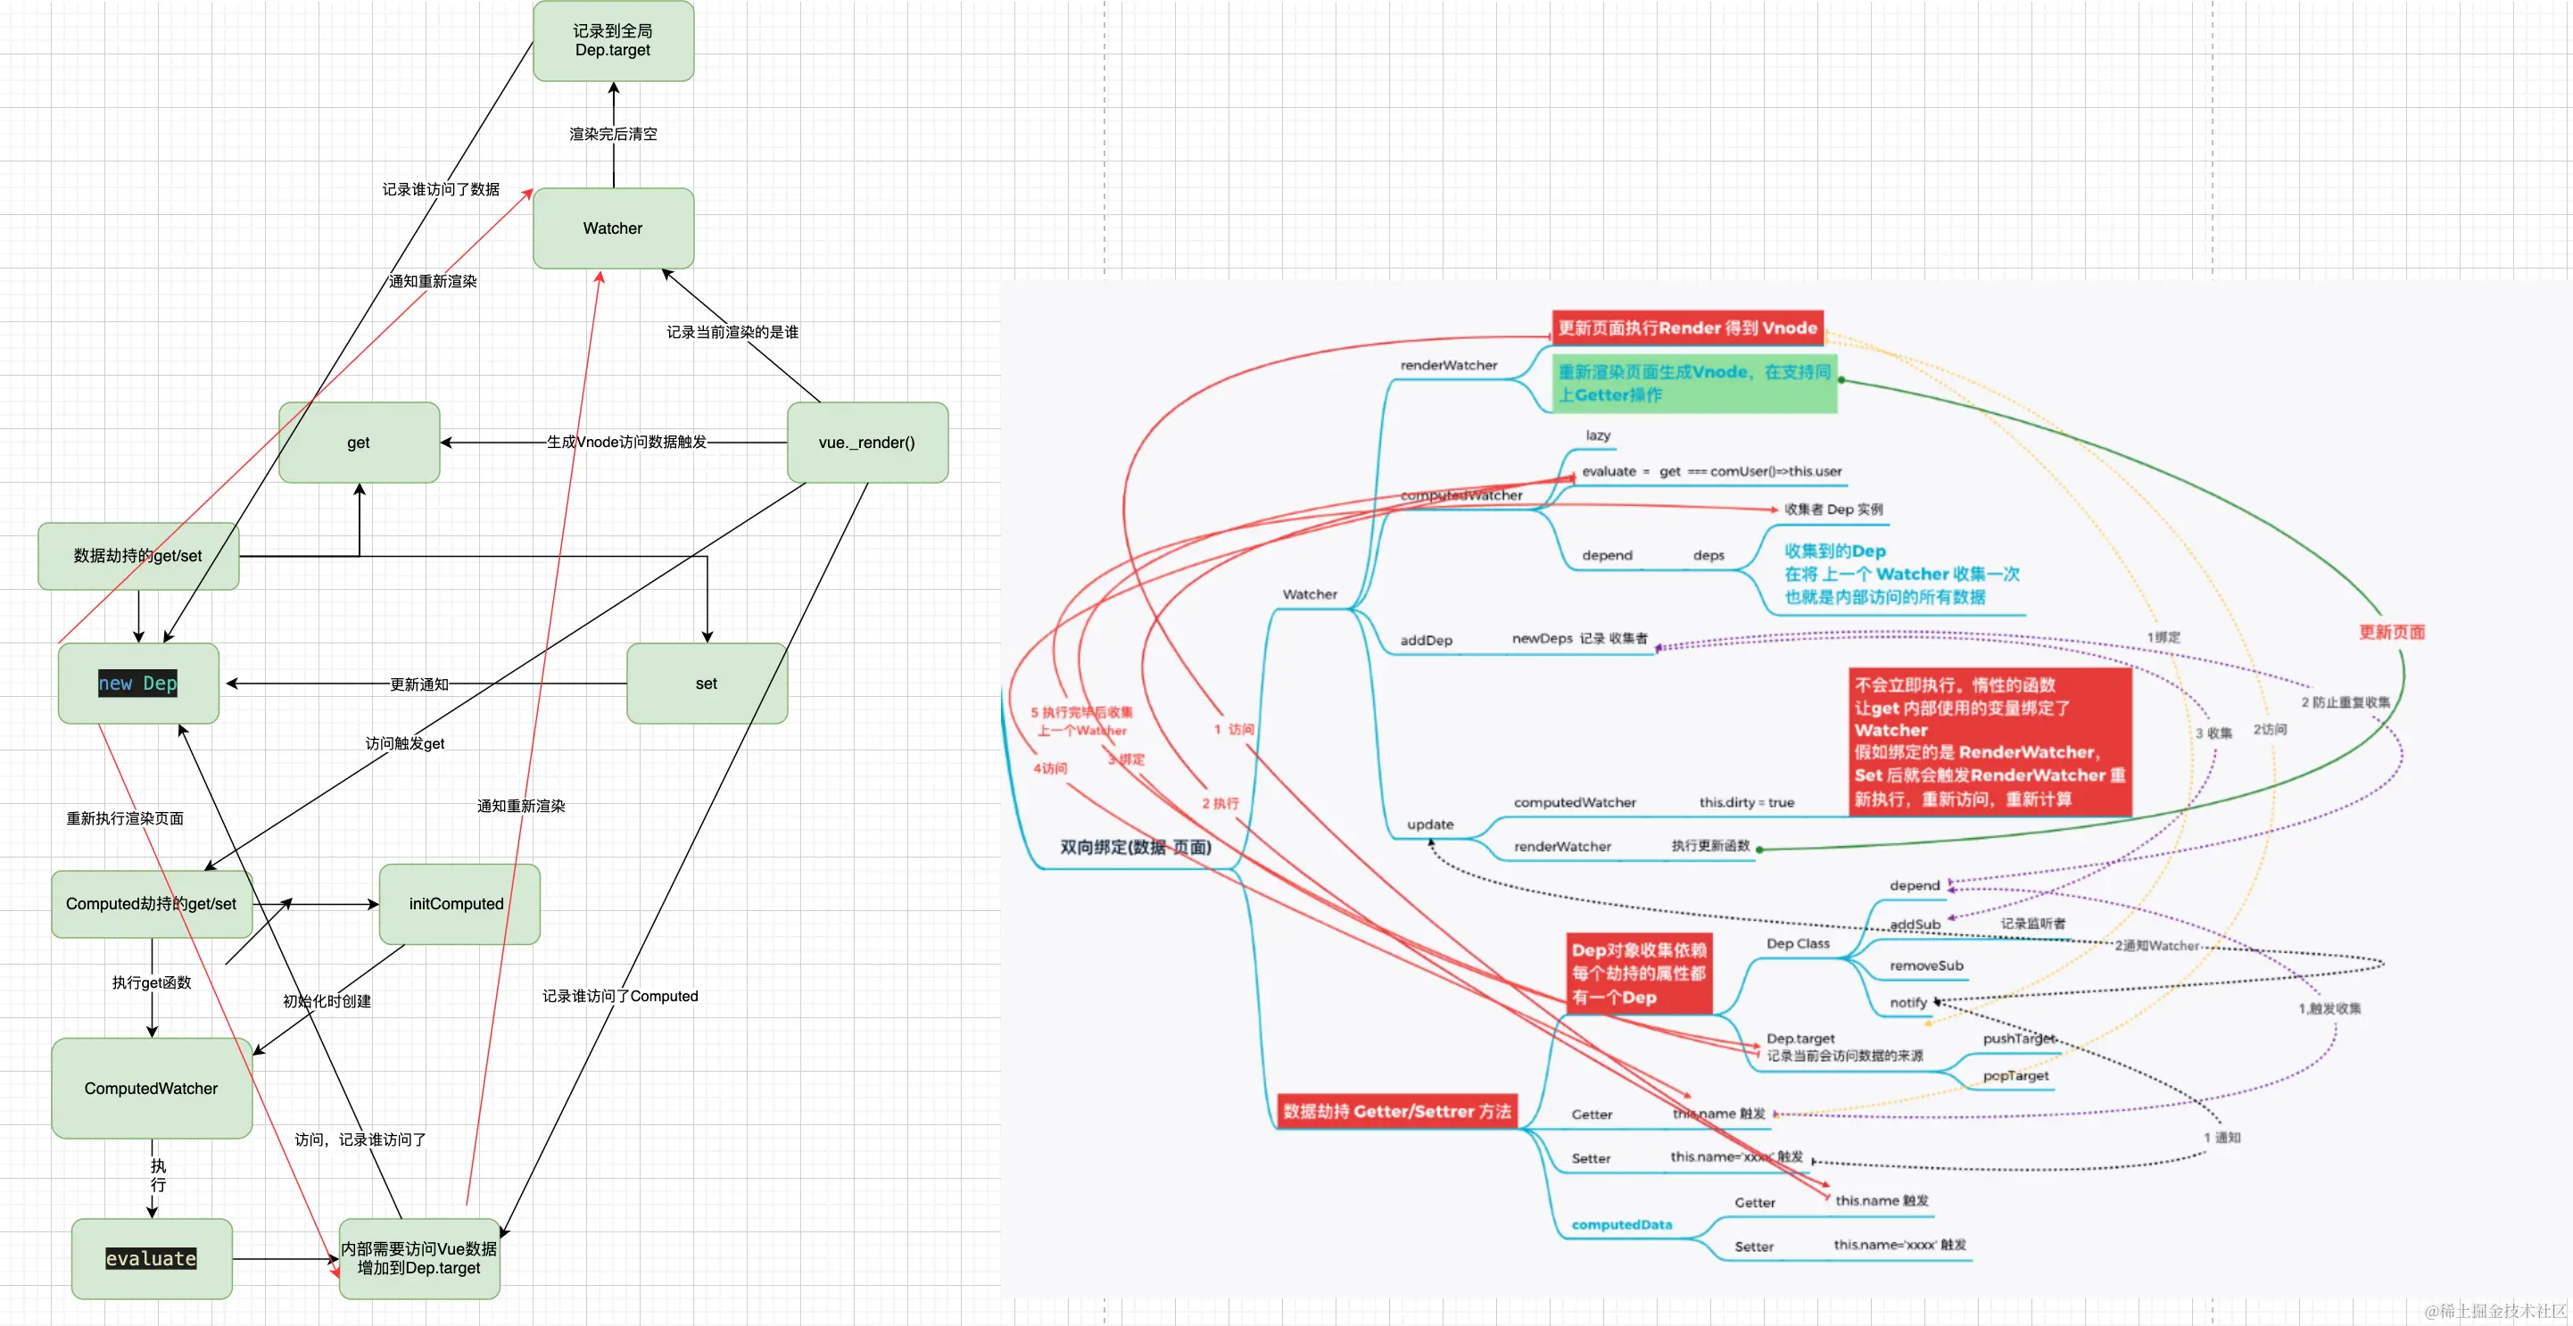The width and height of the screenshot is (2573, 1326).
Task: Select the vue._render() node
Action: click(x=866, y=443)
